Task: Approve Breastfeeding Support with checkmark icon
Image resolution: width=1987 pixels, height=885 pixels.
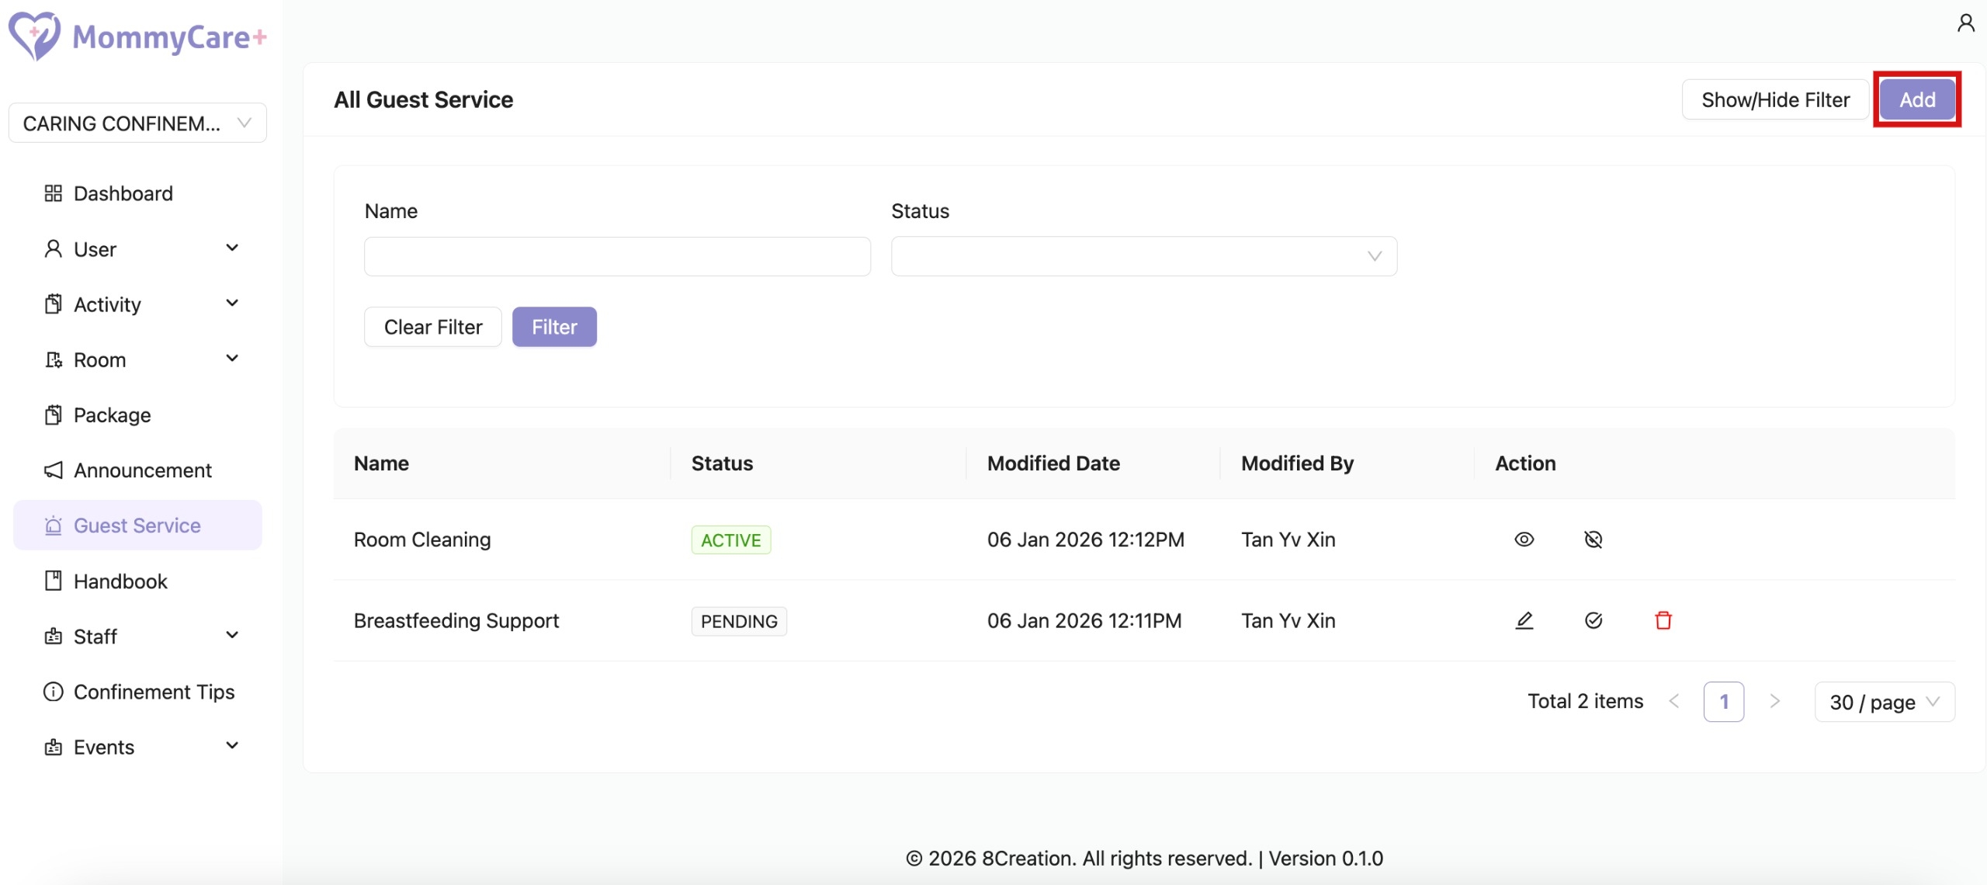Action: 1593,620
